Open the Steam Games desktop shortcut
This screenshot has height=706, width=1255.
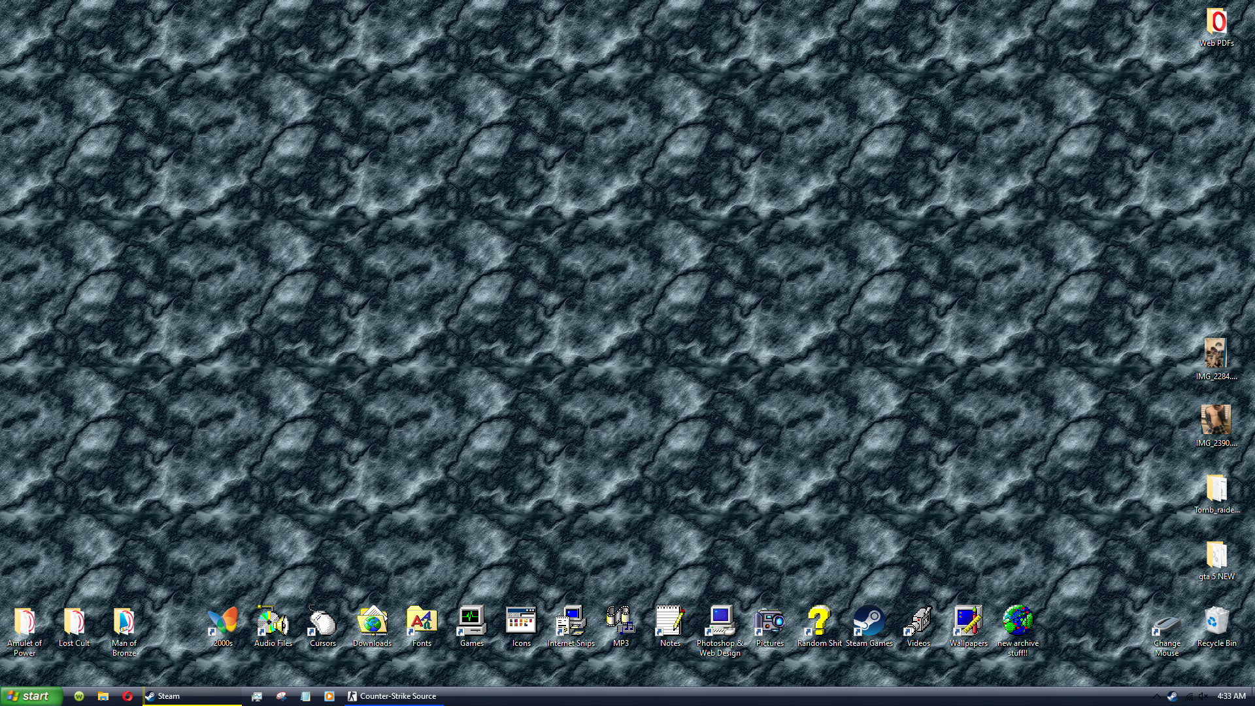coord(869,622)
